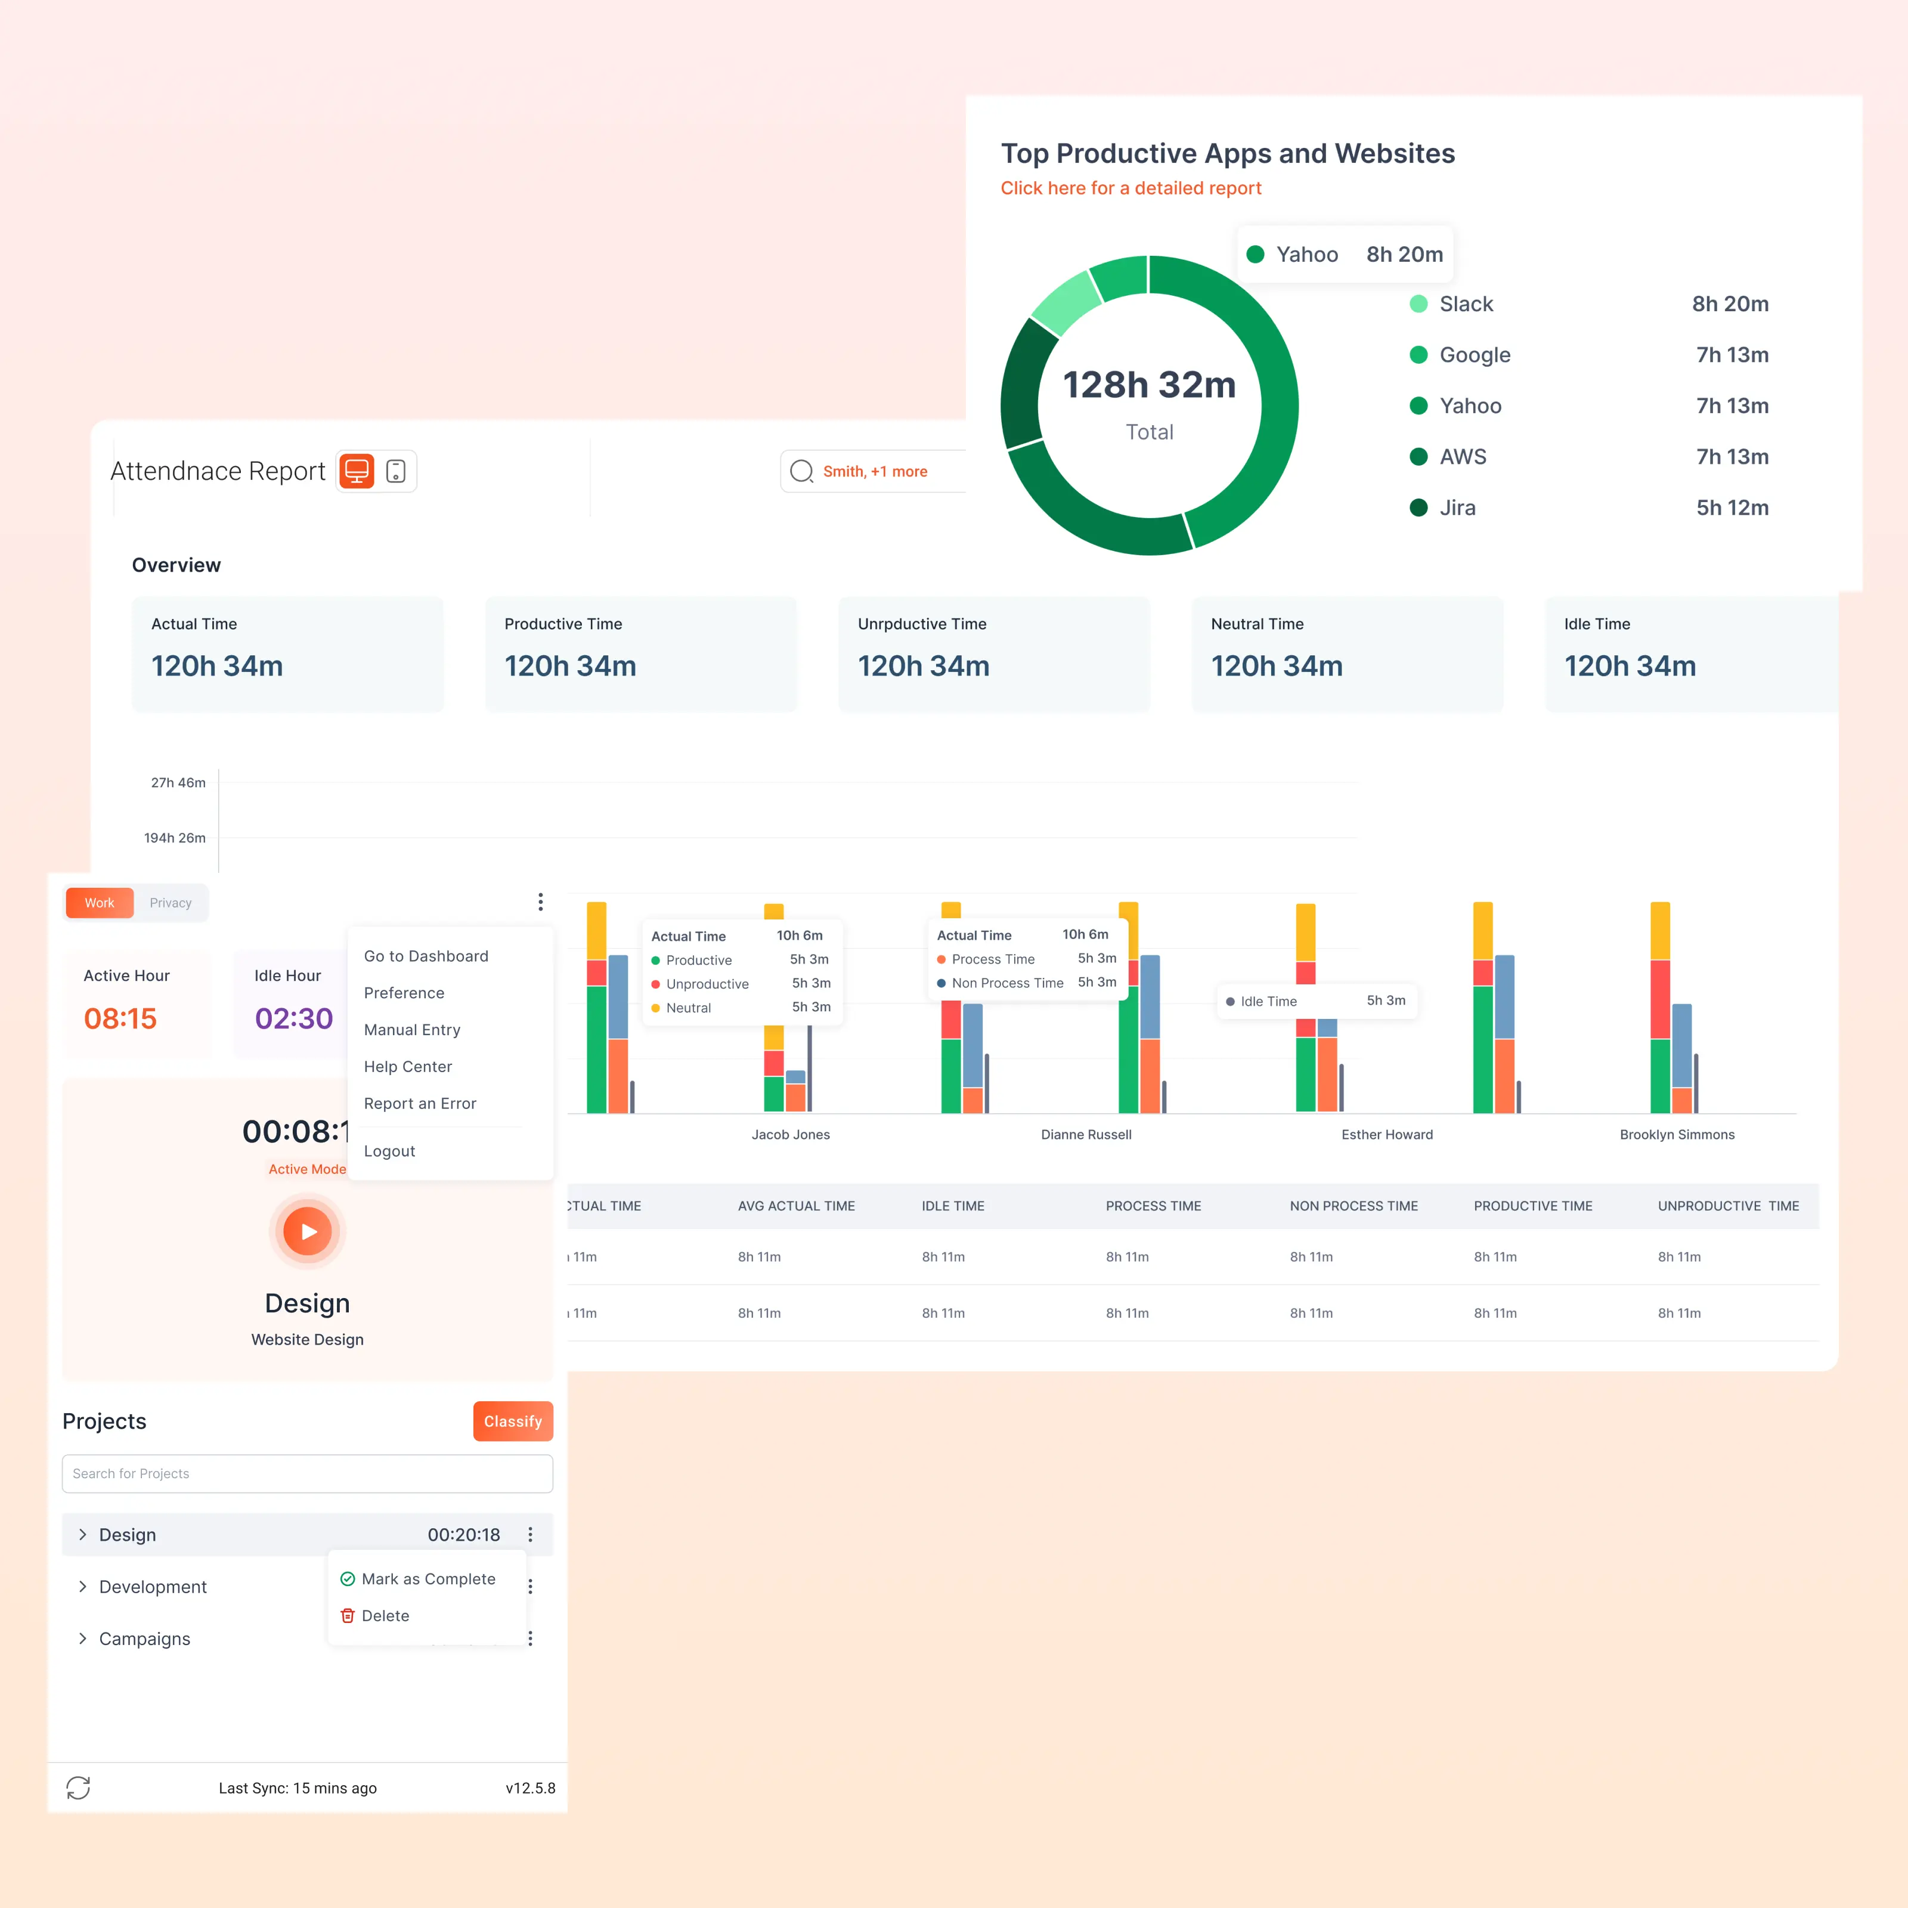Click the Actual Time overview card
This screenshot has height=1908, width=1908.
click(287, 653)
